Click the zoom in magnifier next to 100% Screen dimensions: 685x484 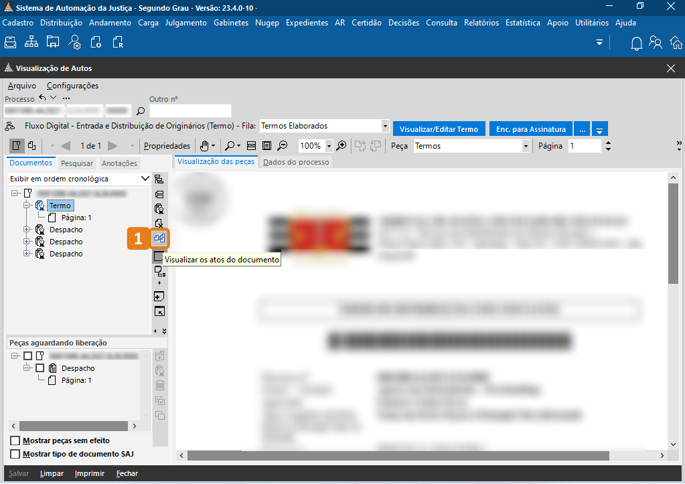point(341,146)
